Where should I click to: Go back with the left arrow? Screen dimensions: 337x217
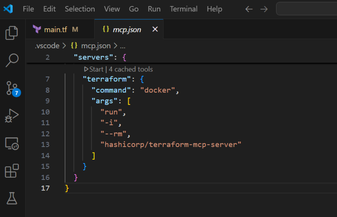tap(249, 9)
